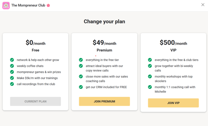Click checkmark beside monthly workshops feature

pyautogui.click(x=150, y=77)
